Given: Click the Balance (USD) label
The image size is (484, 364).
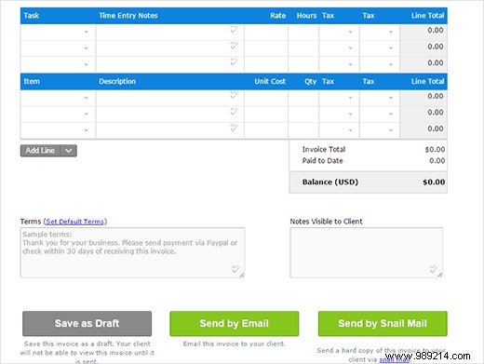Looking at the screenshot, I should (330, 182).
